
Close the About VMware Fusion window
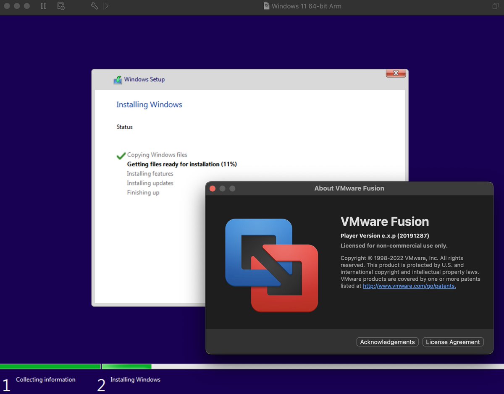(x=213, y=188)
